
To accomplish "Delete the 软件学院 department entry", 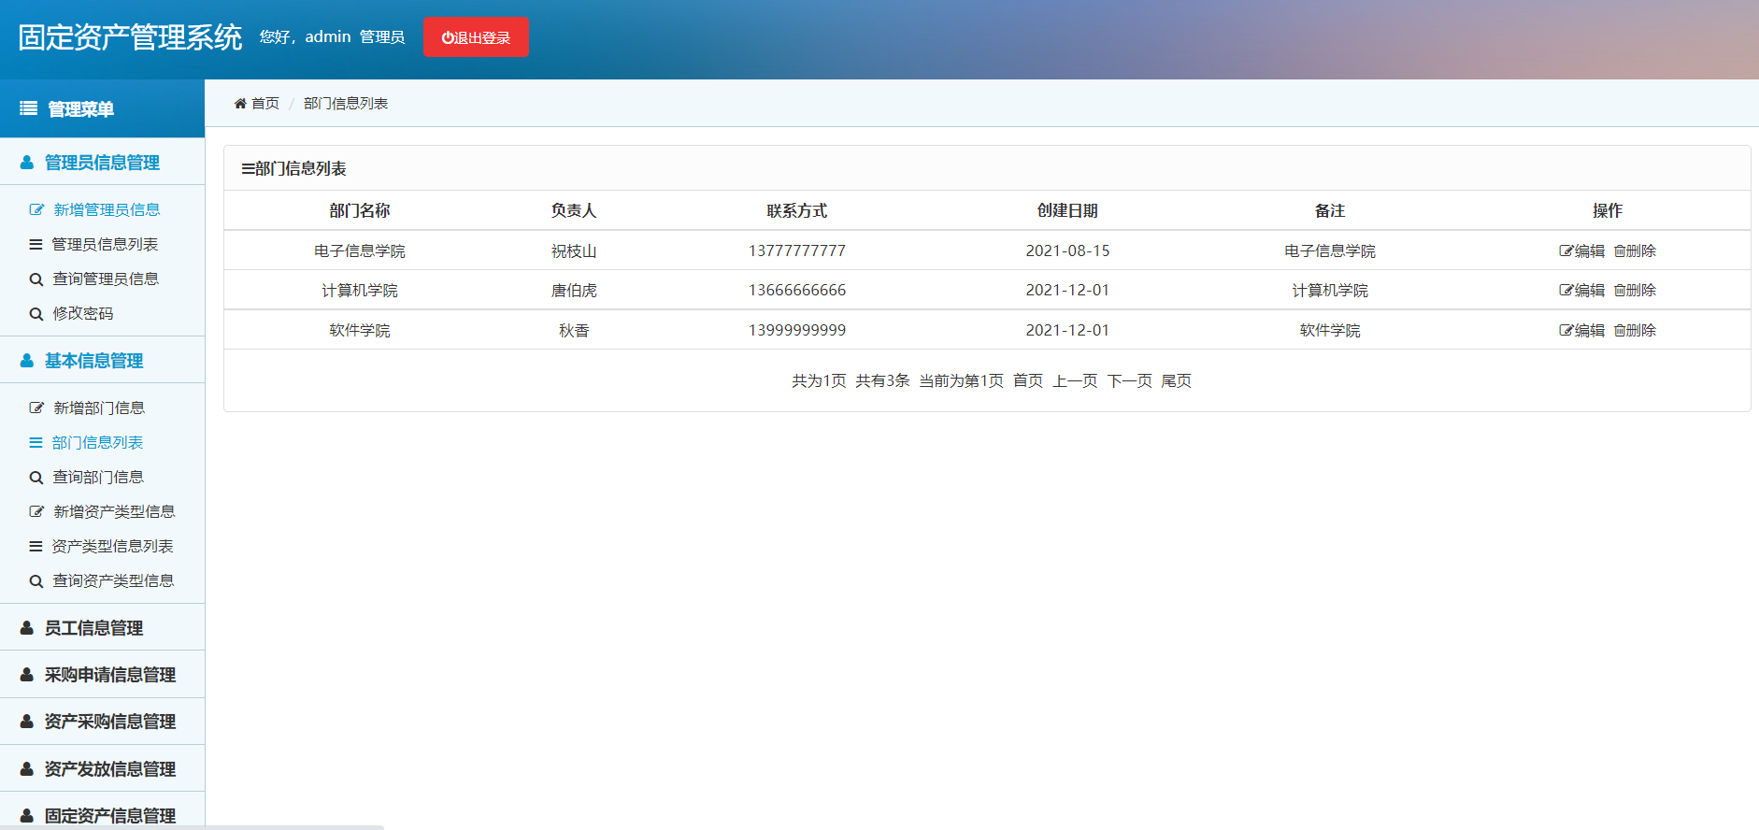I will coord(1635,330).
